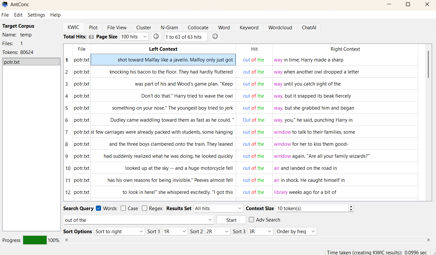Tick the Adv Search checkbox
This screenshot has width=436, height=255.
(x=251, y=220)
